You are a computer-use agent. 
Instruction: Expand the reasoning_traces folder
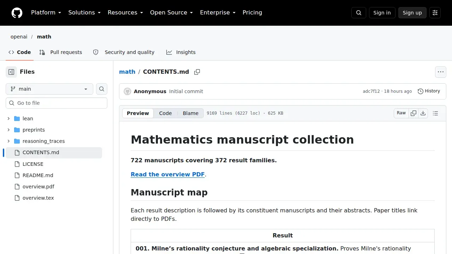tap(8, 141)
